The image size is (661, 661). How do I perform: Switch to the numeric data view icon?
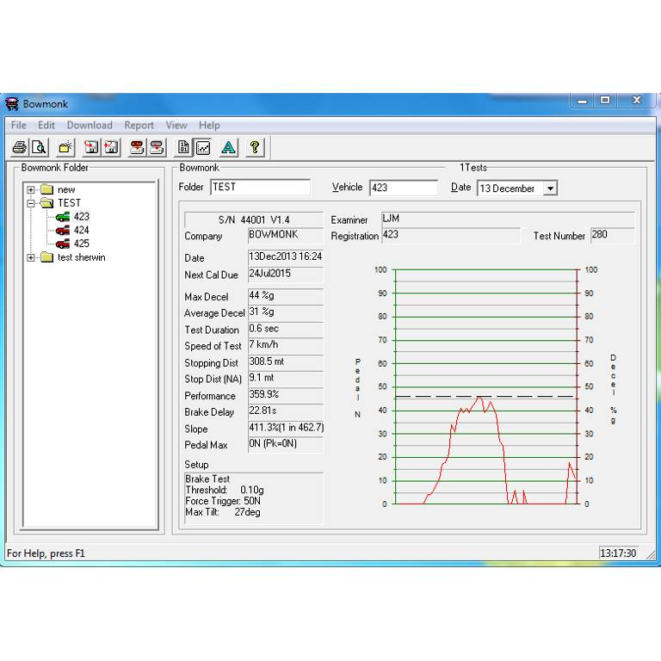tap(183, 147)
